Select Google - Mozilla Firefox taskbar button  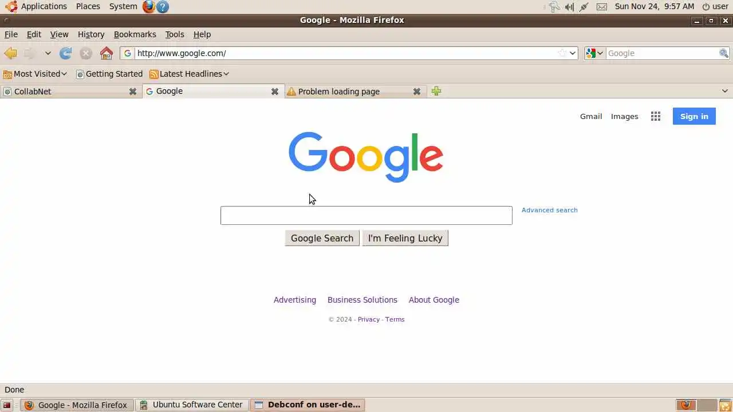point(77,405)
